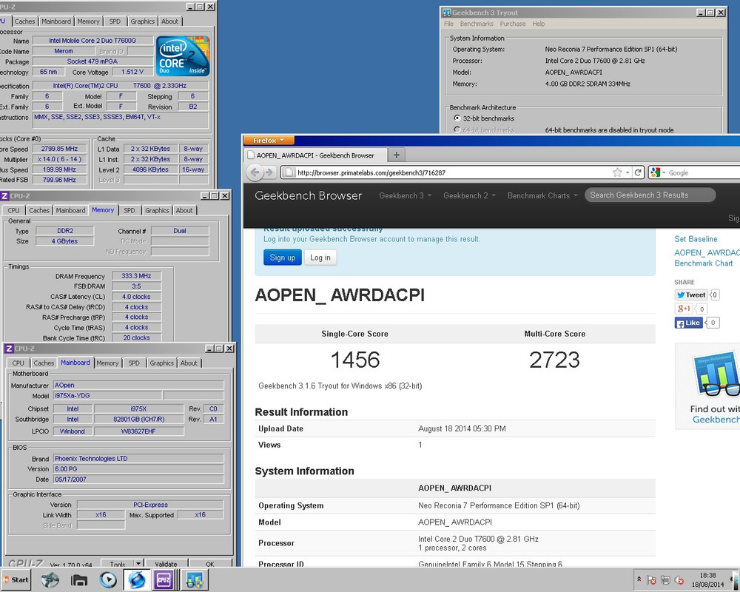The width and height of the screenshot is (740, 592).
Task: Bookmark this page with the star icon
Action: pos(617,172)
